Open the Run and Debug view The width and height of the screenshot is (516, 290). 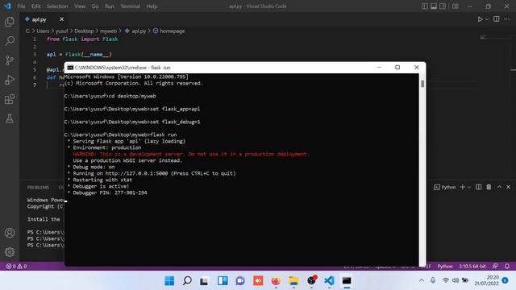tap(10, 80)
